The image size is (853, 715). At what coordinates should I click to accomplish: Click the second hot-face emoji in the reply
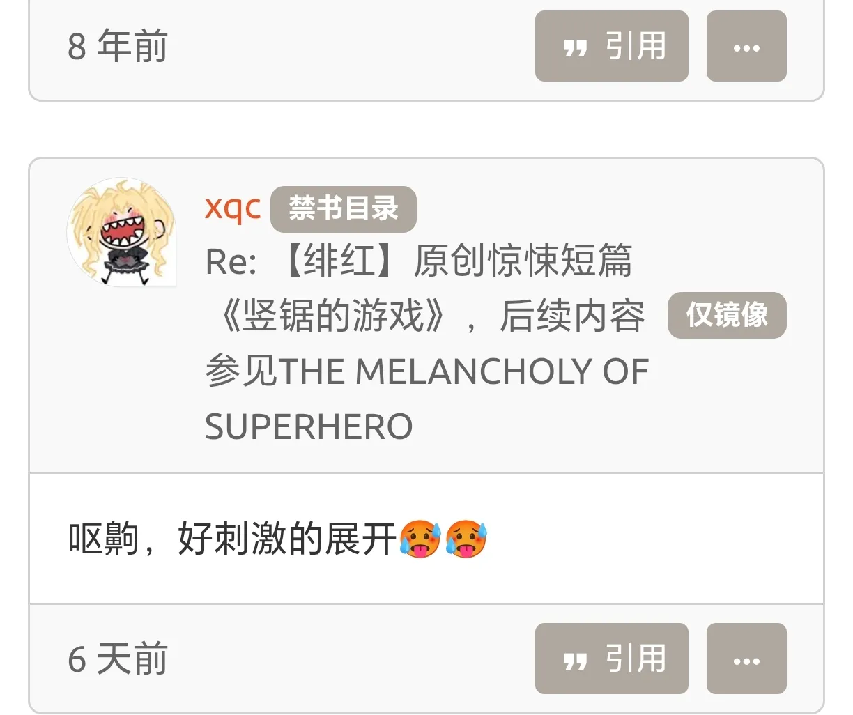point(466,539)
